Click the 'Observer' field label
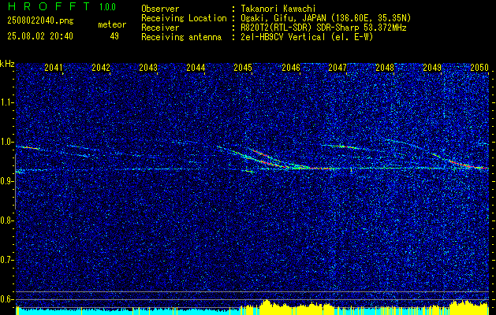The height and width of the screenshot is (315, 496). 160,9
